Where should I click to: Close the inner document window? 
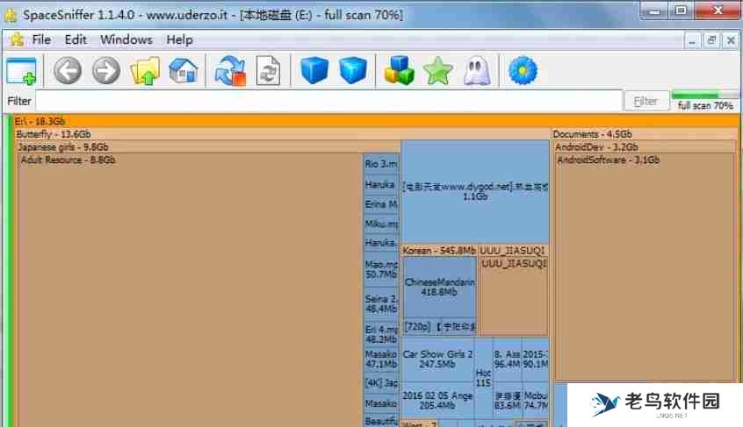click(731, 41)
